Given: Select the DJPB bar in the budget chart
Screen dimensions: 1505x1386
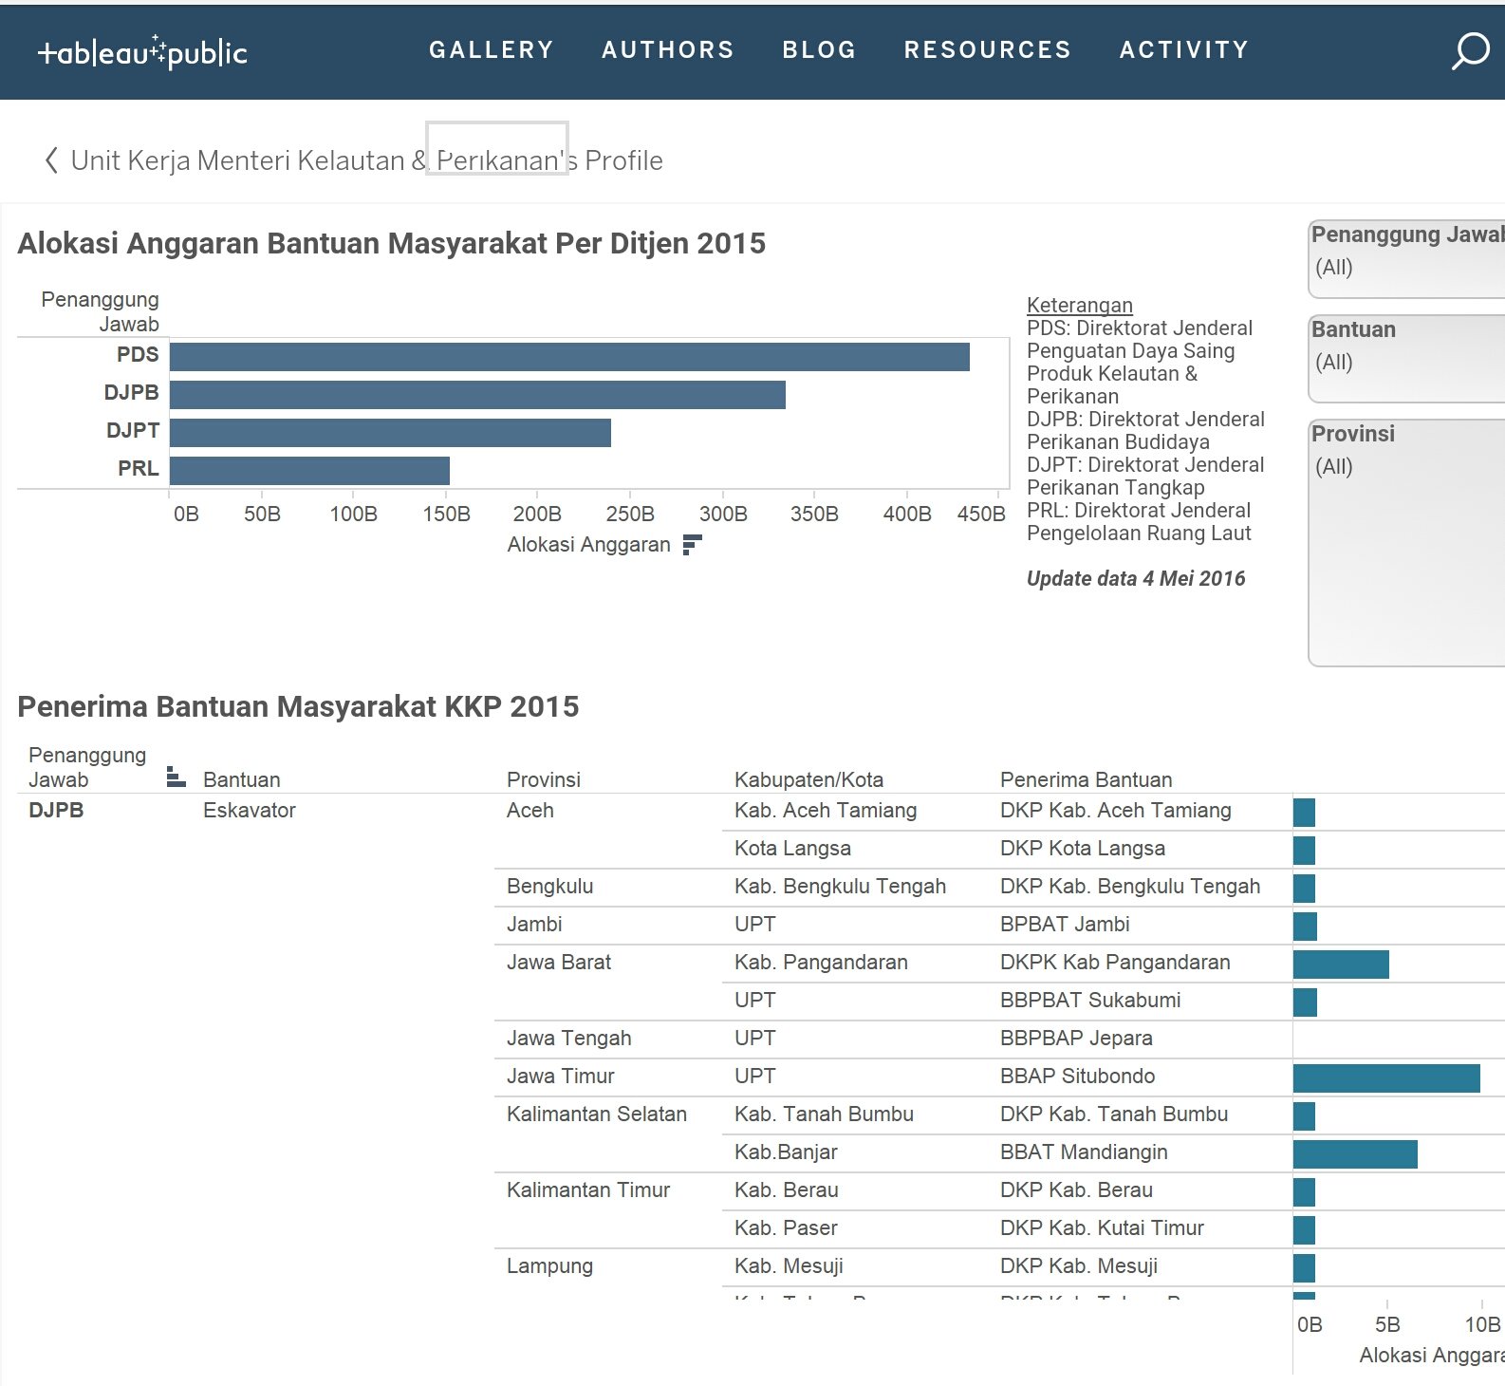Looking at the screenshot, I should (477, 395).
